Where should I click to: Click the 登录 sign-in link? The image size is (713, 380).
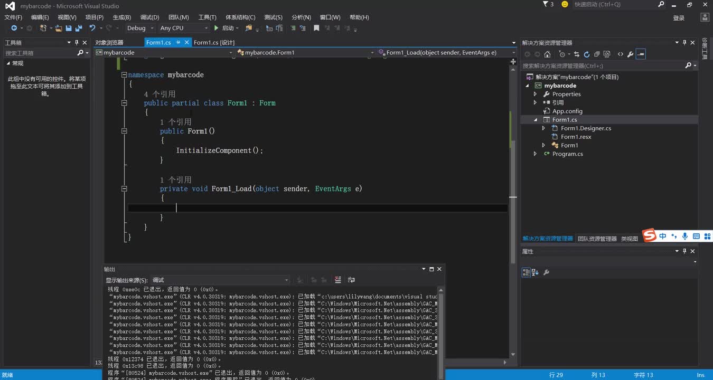coord(679,18)
